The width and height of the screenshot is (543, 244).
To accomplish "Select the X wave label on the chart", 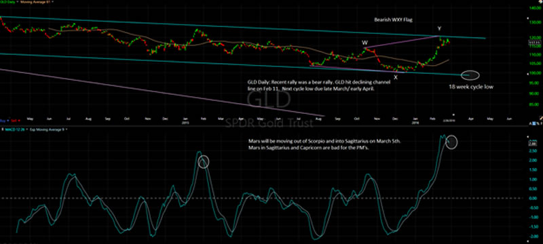I will (x=395, y=78).
